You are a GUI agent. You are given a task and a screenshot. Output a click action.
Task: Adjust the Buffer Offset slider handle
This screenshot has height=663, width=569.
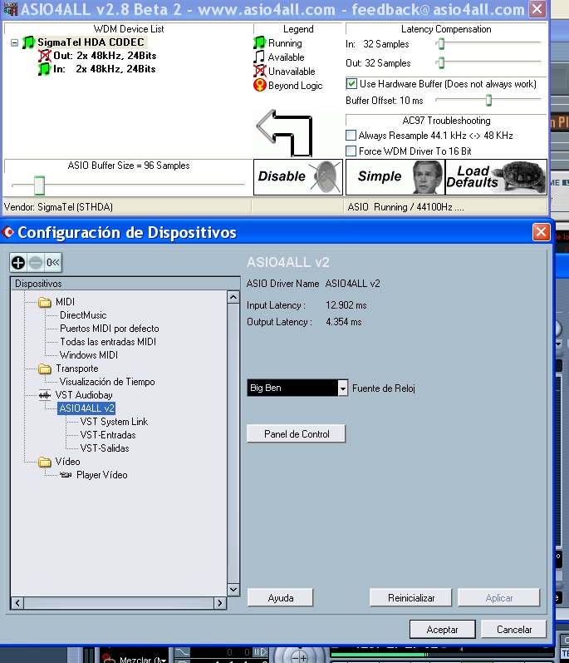click(x=488, y=100)
